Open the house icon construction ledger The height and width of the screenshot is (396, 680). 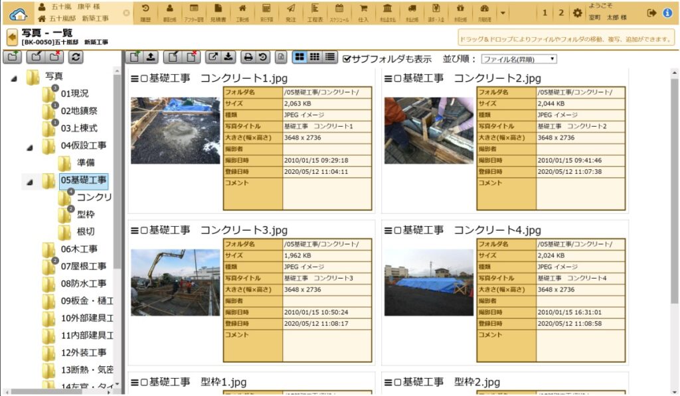coord(242,13)
